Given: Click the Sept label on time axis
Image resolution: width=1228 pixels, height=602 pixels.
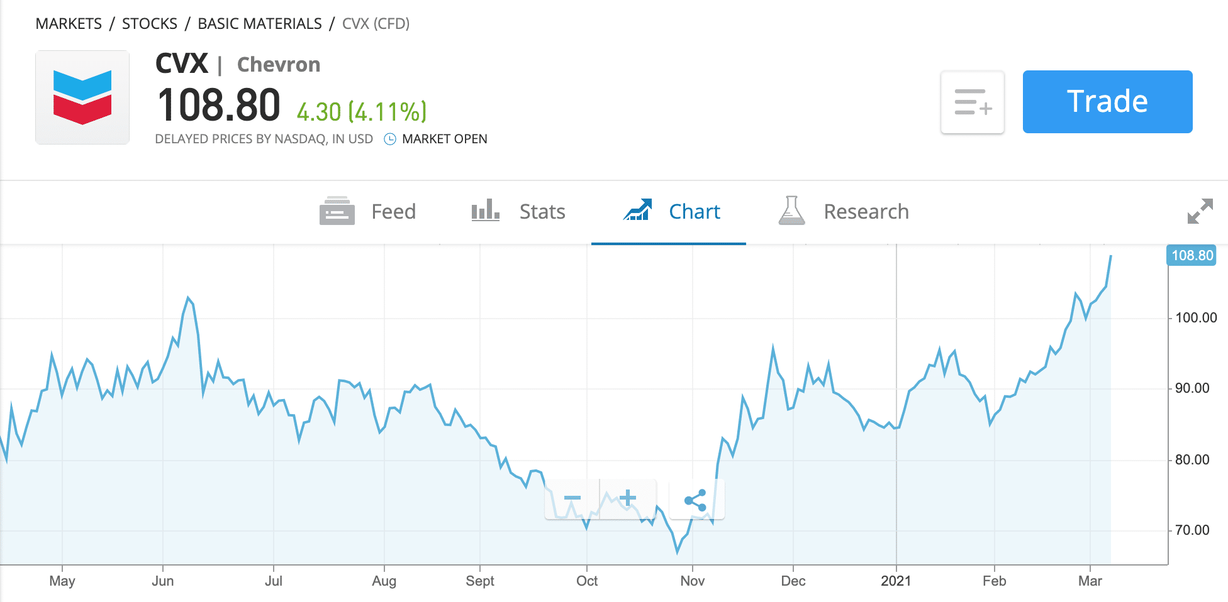Looking at the screenshot, I should click(x=480, y=581).
